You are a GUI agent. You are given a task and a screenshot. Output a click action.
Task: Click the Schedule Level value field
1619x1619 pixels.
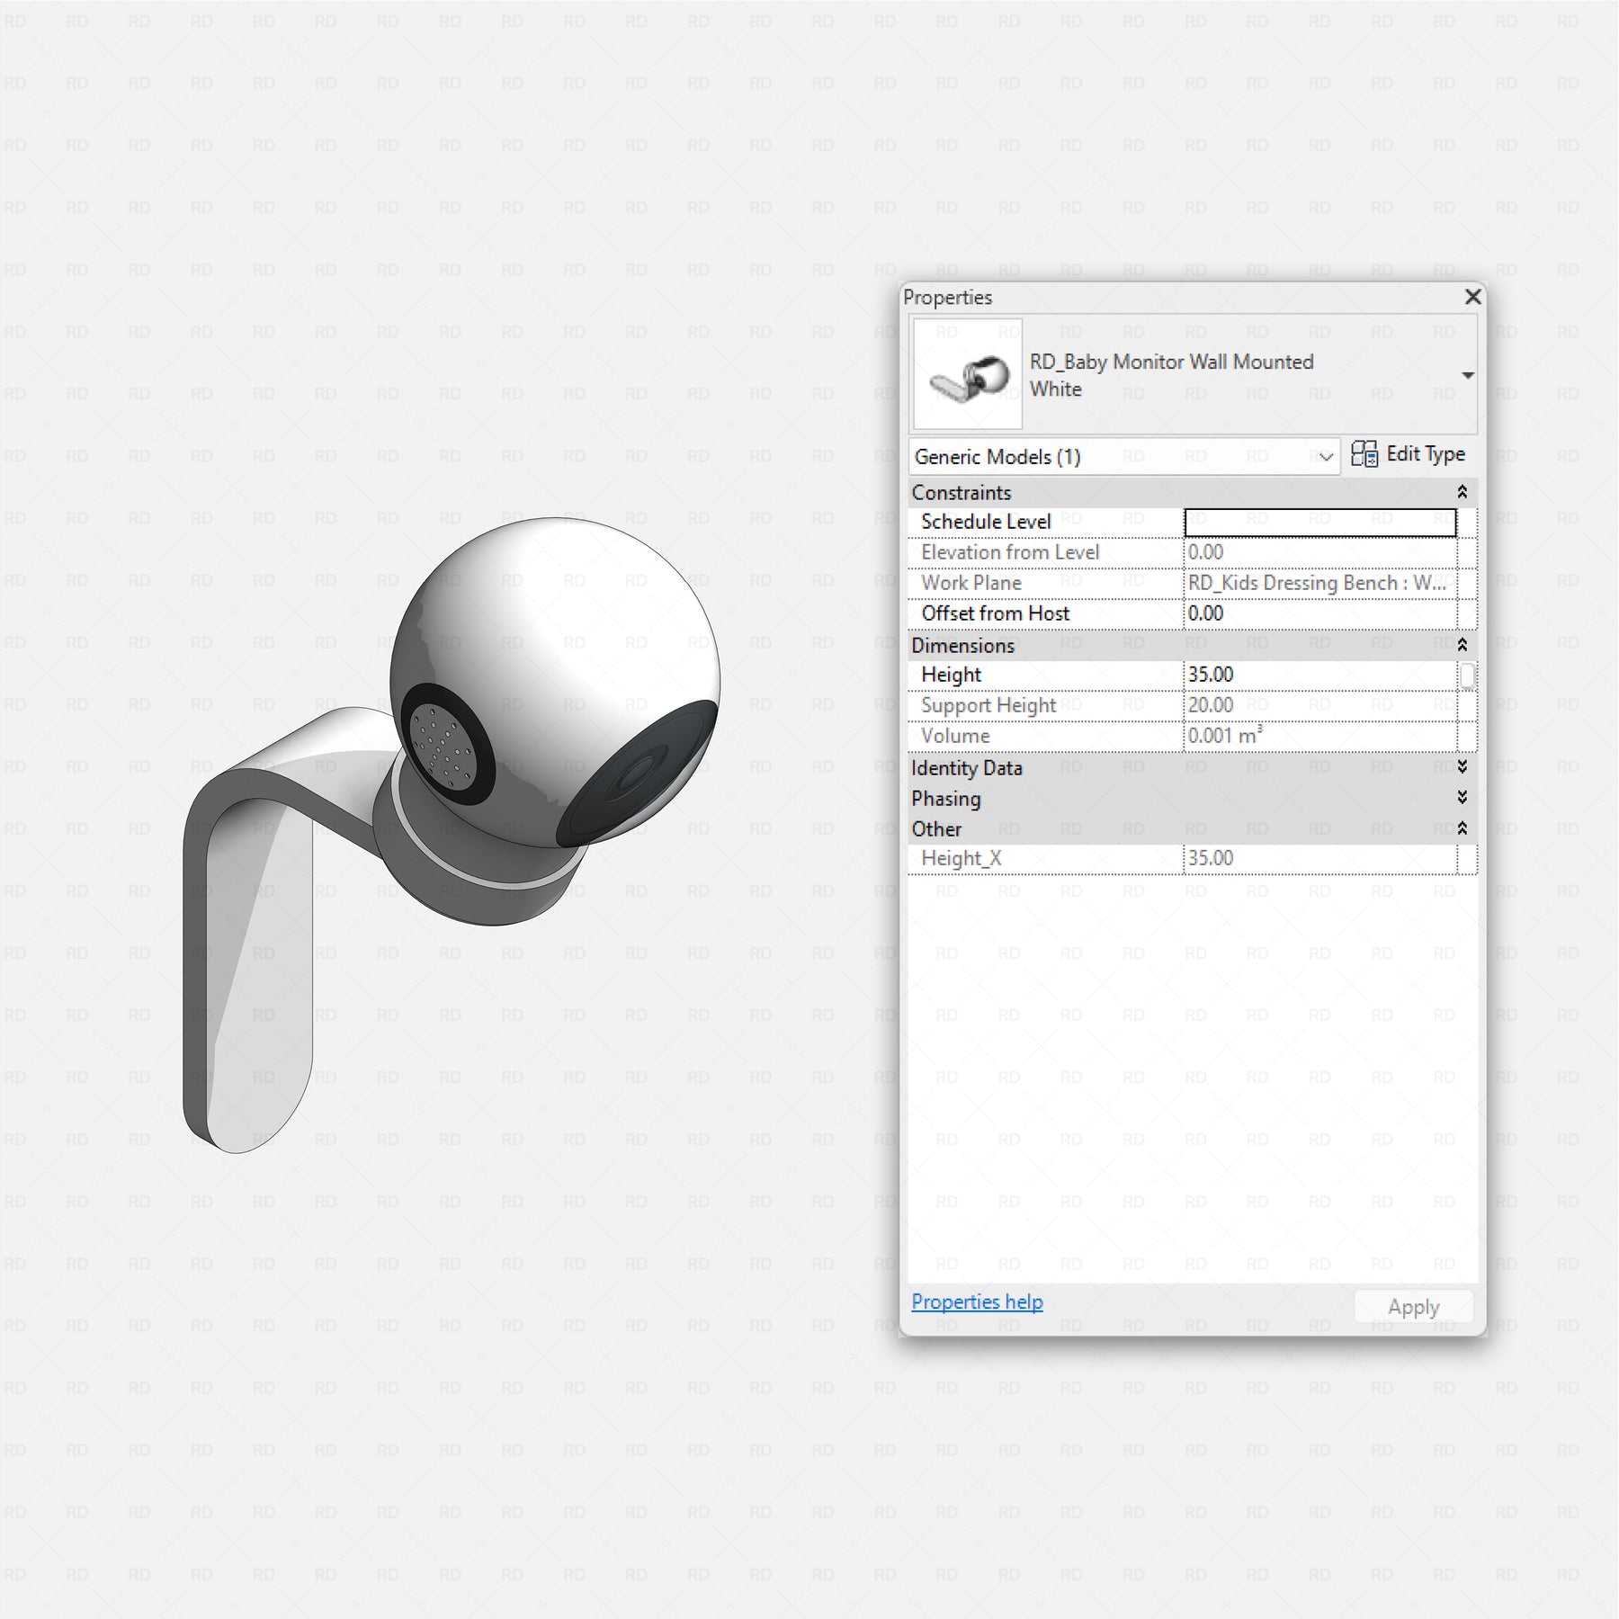point(1319,523)
